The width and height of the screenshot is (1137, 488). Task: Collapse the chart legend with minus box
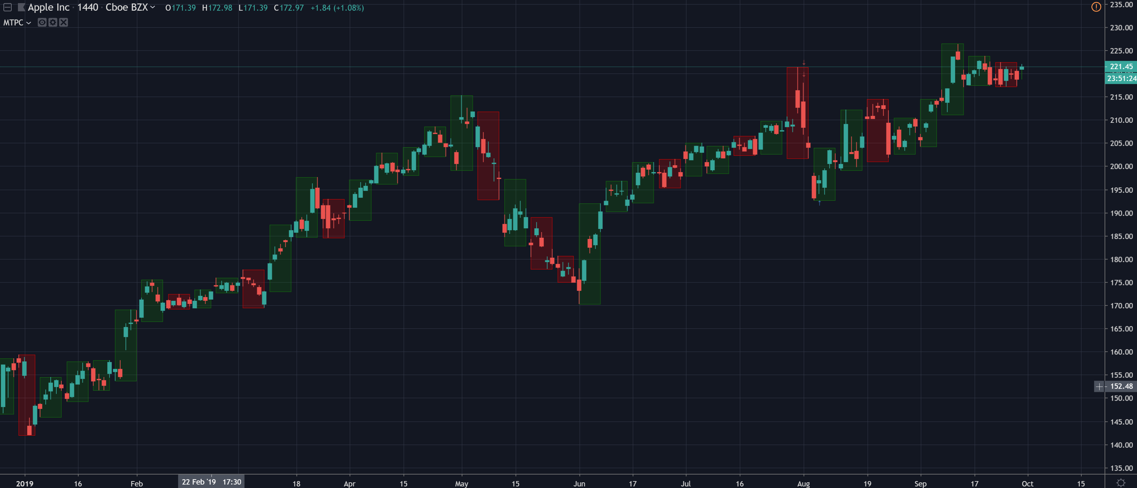8,8
